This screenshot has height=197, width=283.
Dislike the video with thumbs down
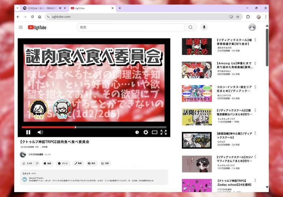tap(37, 163)
